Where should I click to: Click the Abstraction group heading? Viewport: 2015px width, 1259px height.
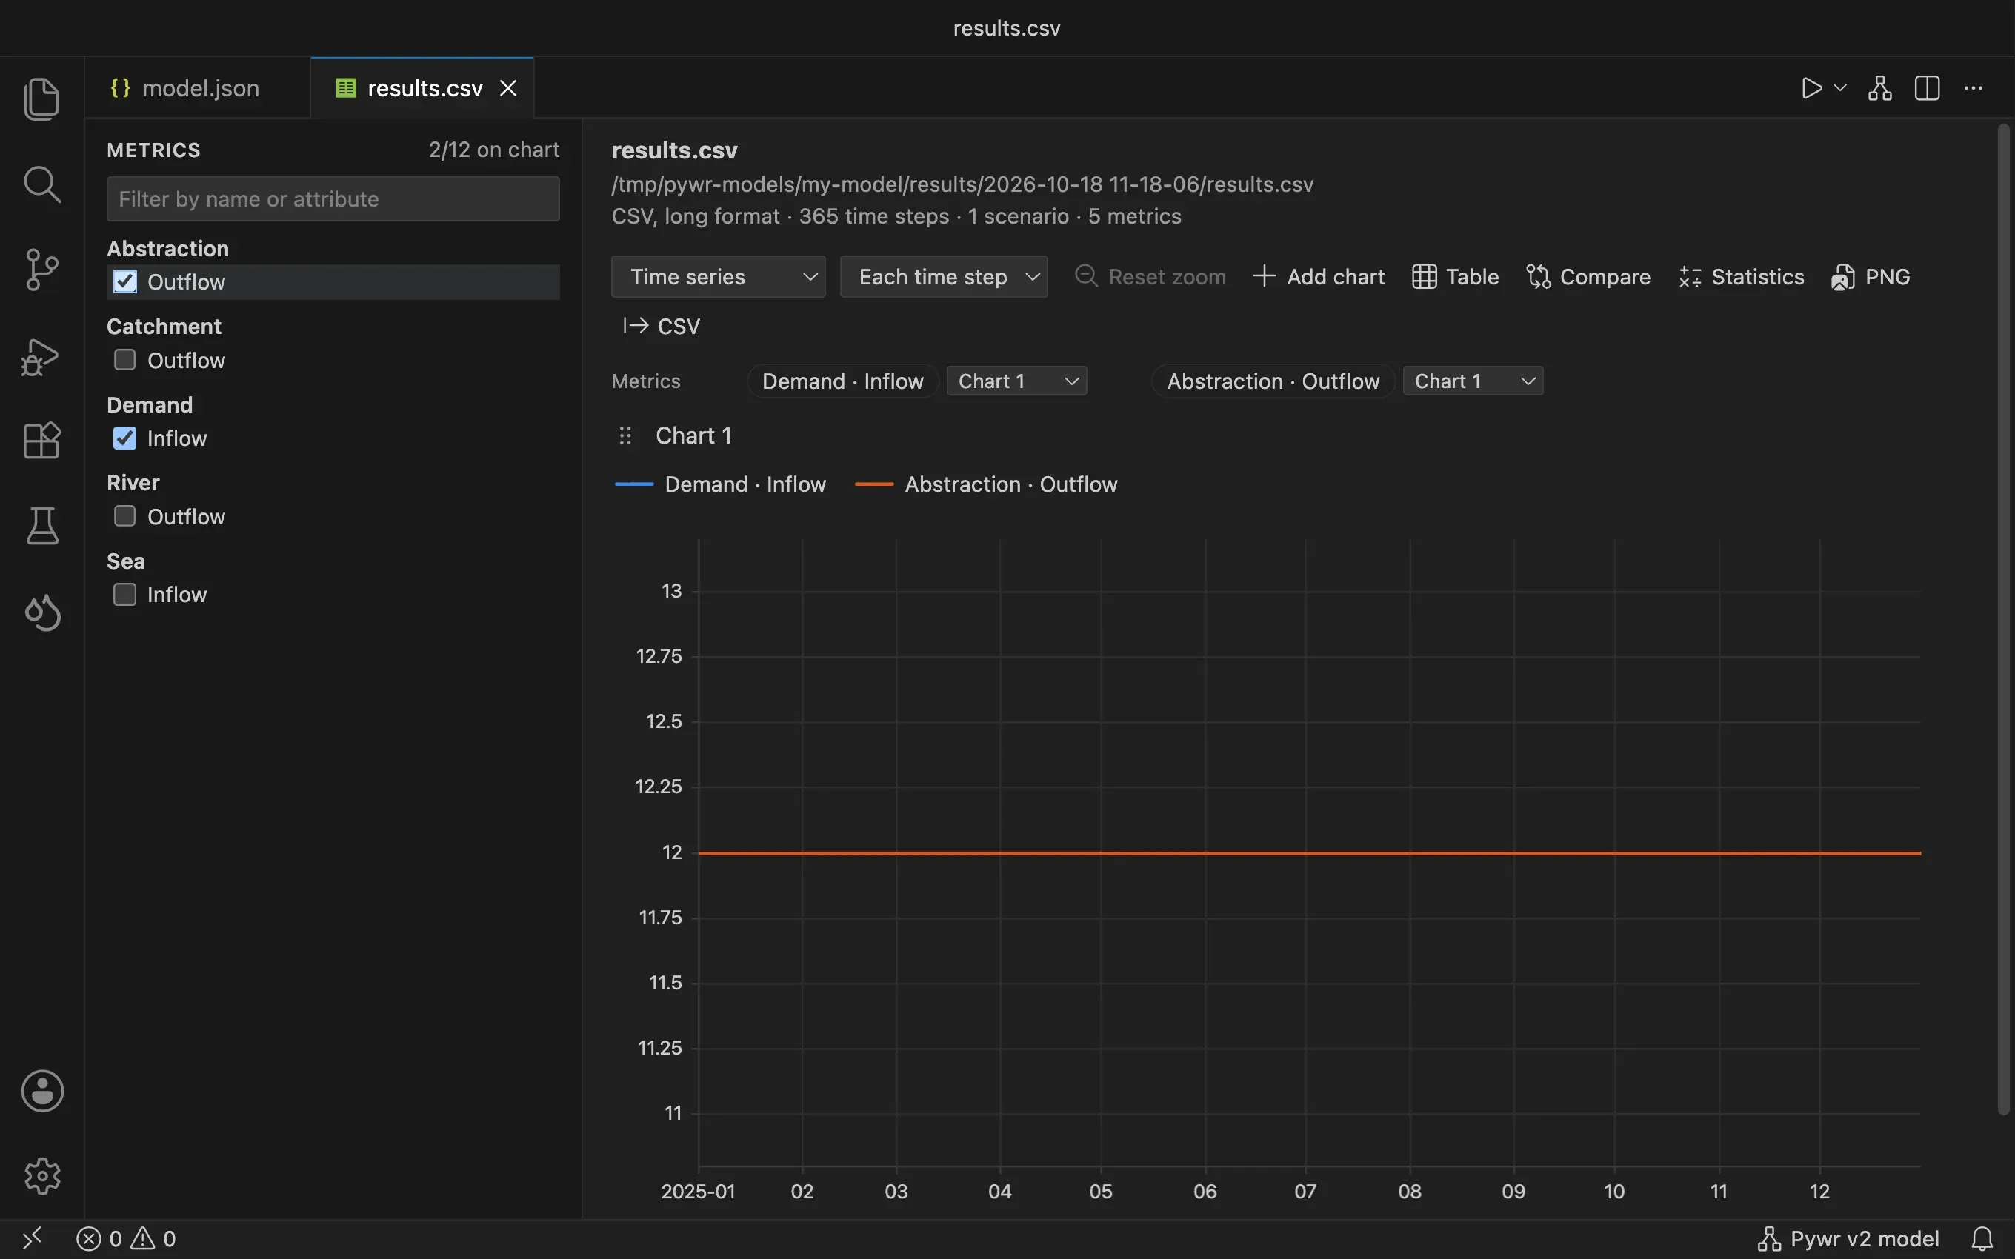click(x=167, y=249)
